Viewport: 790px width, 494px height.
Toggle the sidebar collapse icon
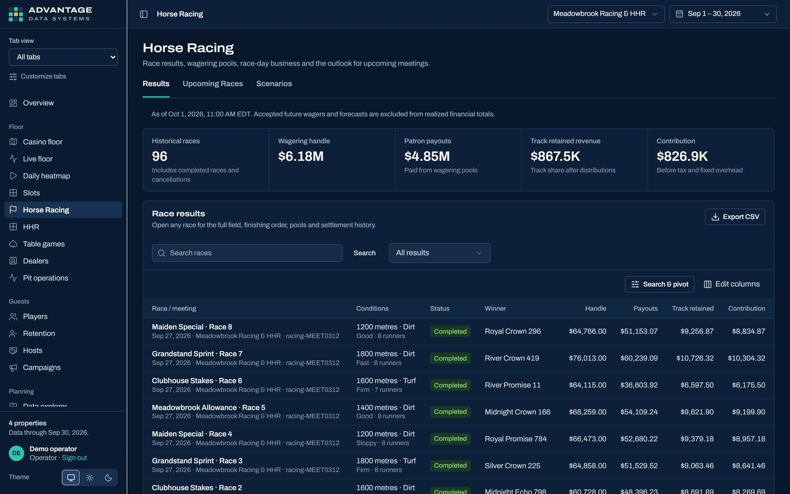pos(144,14)
